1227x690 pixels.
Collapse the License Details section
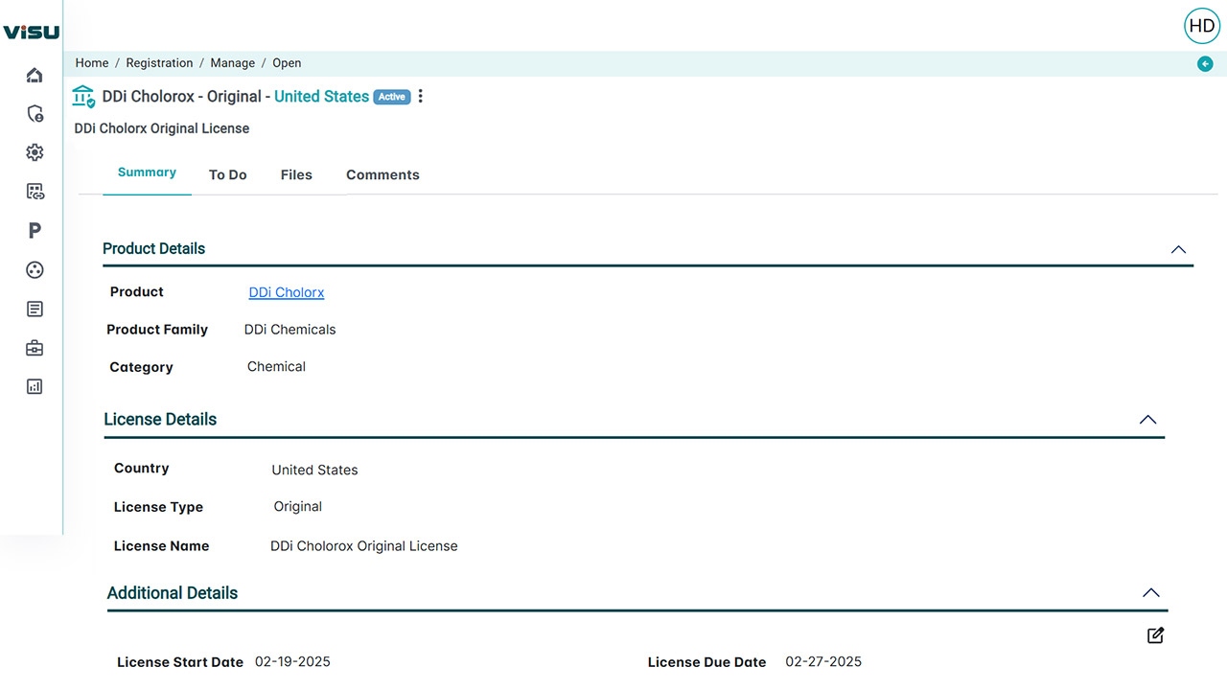(x=1147, y=420)
